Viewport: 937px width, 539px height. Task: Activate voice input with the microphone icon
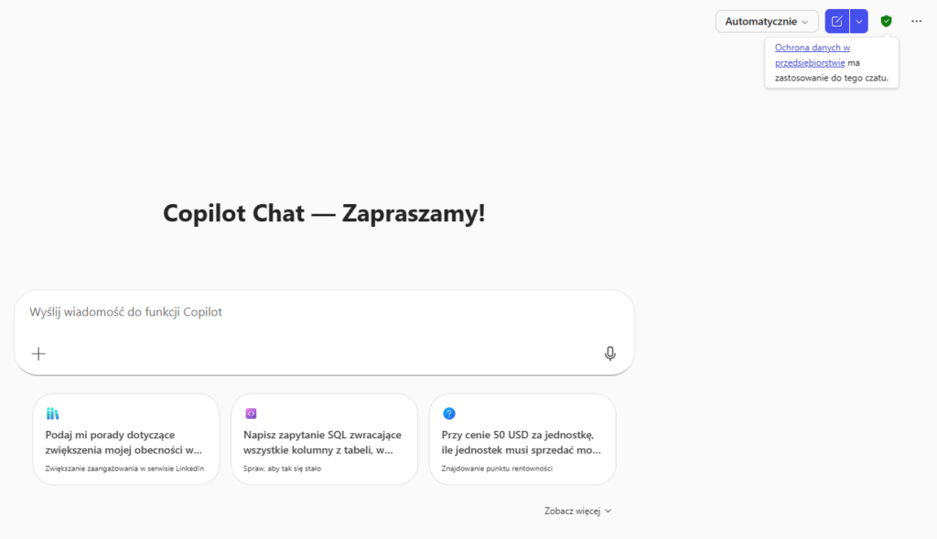610,352
